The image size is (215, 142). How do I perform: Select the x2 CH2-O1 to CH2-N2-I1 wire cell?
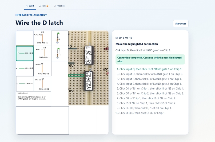pos(42,54)
